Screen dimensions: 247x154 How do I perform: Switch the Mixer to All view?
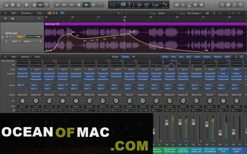(134, 57)
